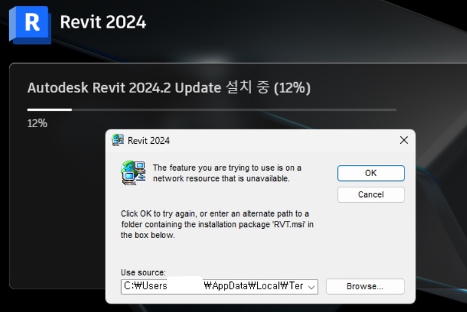Click the Revit 2024 installer title text
Screen dimensions: 467x312
pos(103,22)
